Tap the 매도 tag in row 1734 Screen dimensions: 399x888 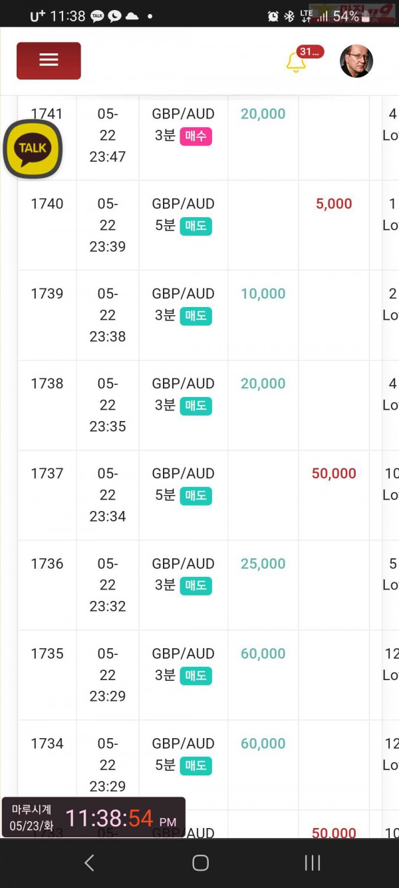click(x=196, y=766)
